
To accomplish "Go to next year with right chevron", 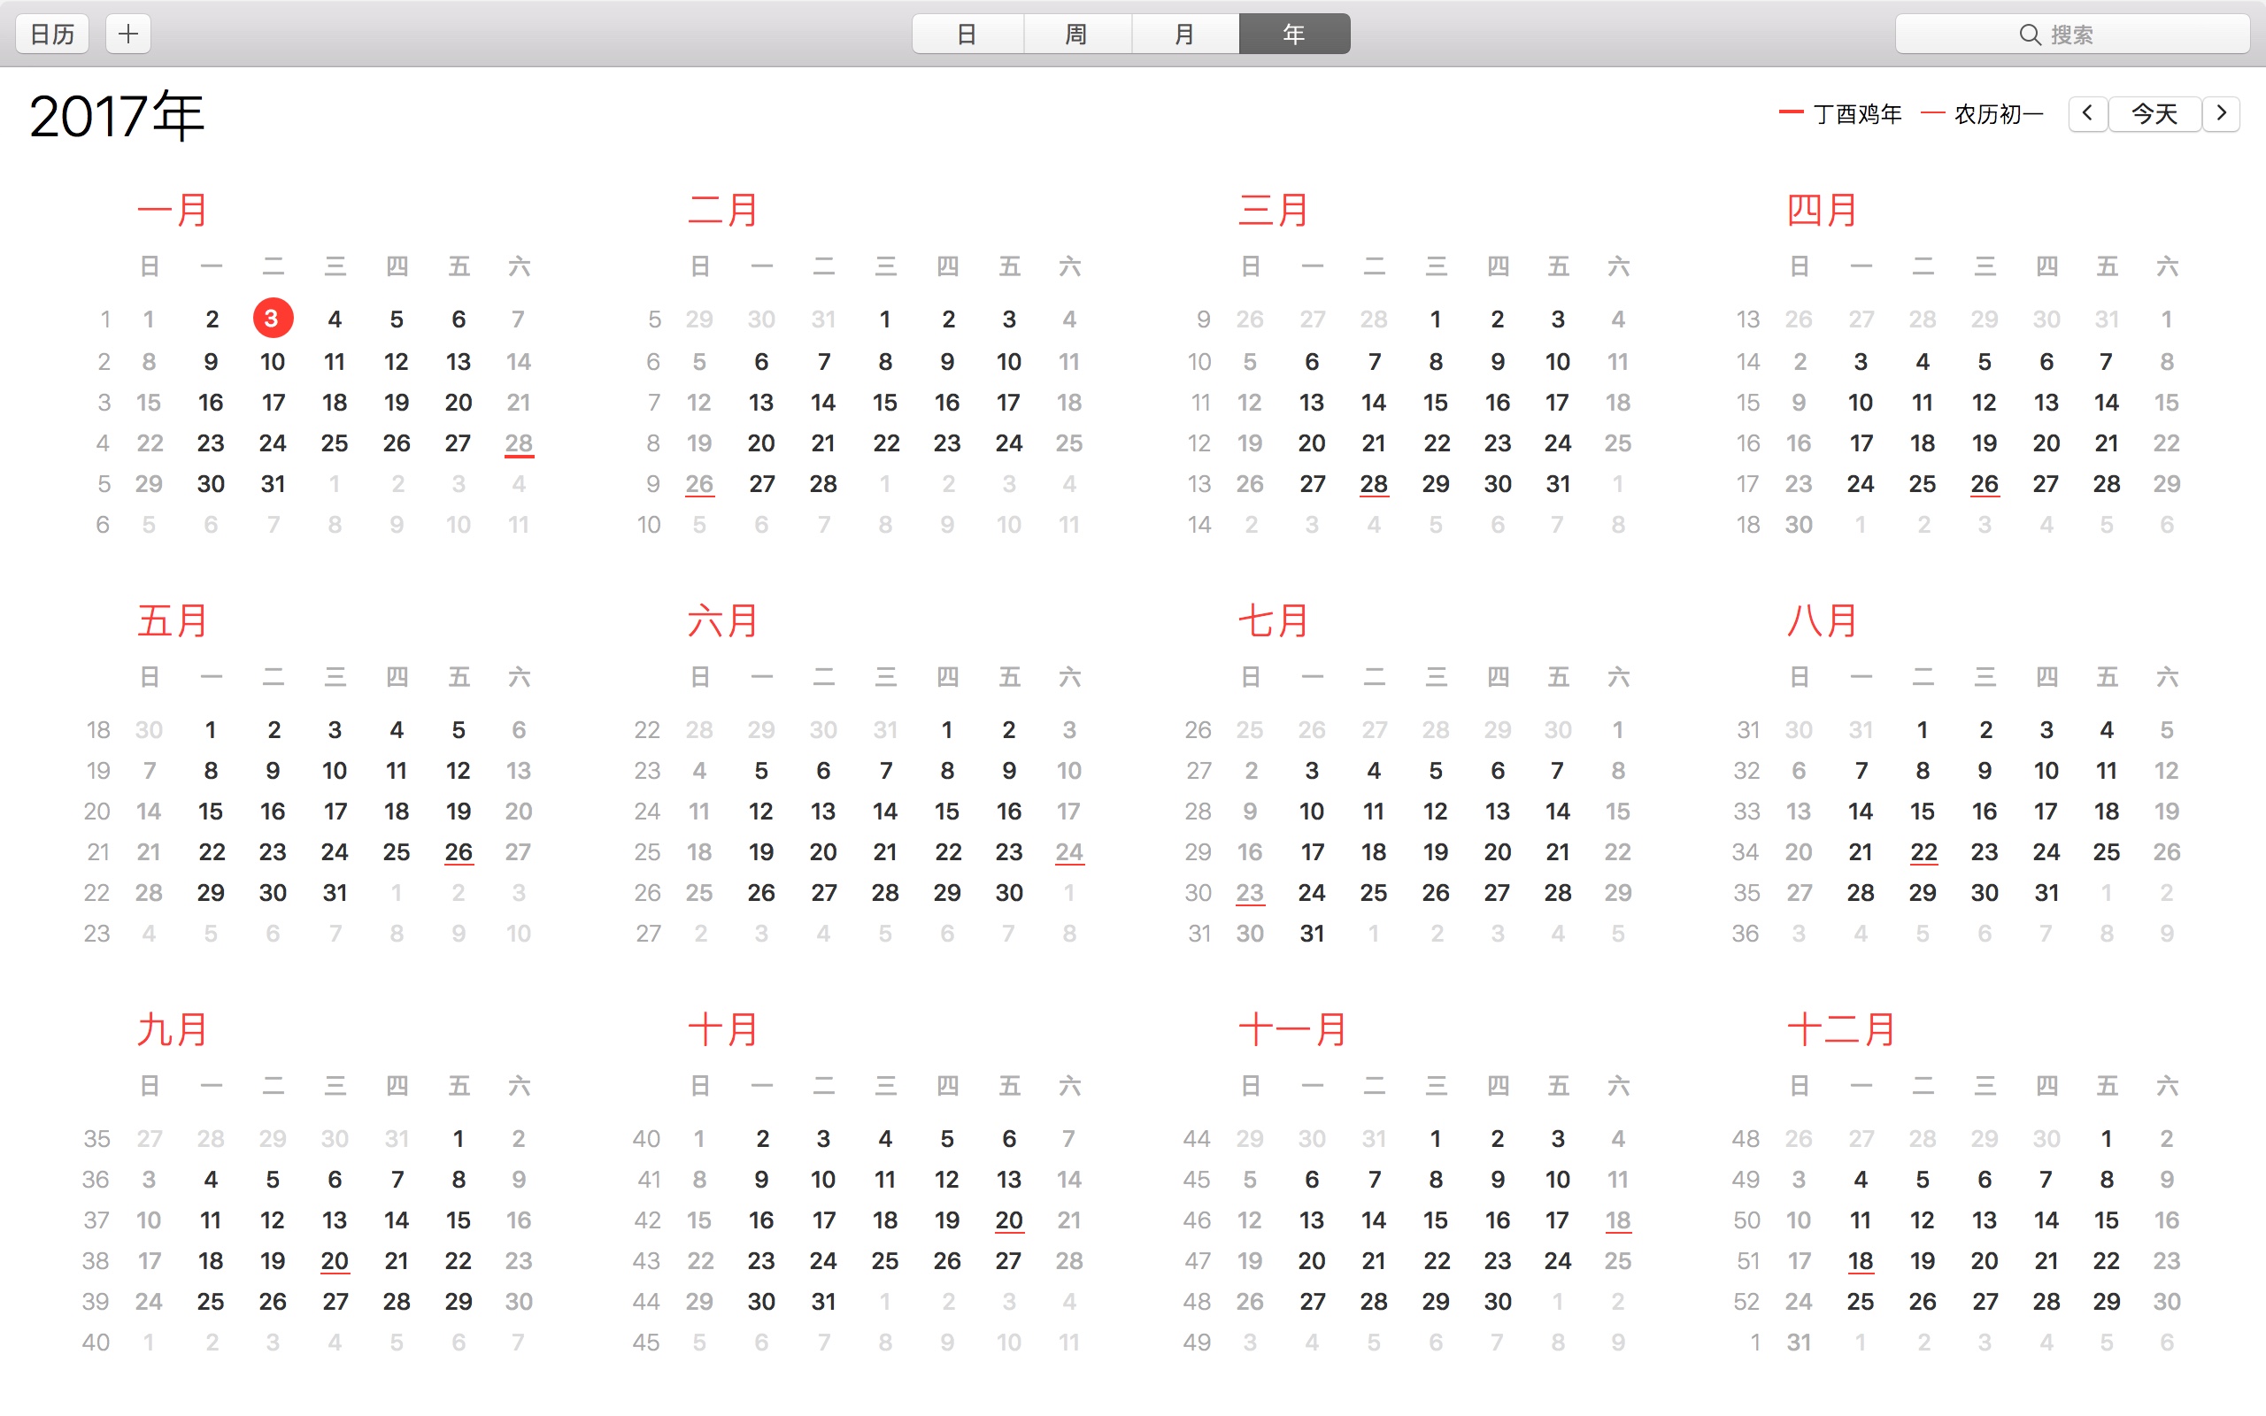I will click(x=2221, y=113).
